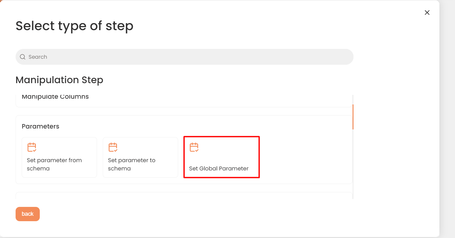Image resolution: width=455 pixels, height=238 pixels.
Task: Go back using the orange back button
Action: 28,214
